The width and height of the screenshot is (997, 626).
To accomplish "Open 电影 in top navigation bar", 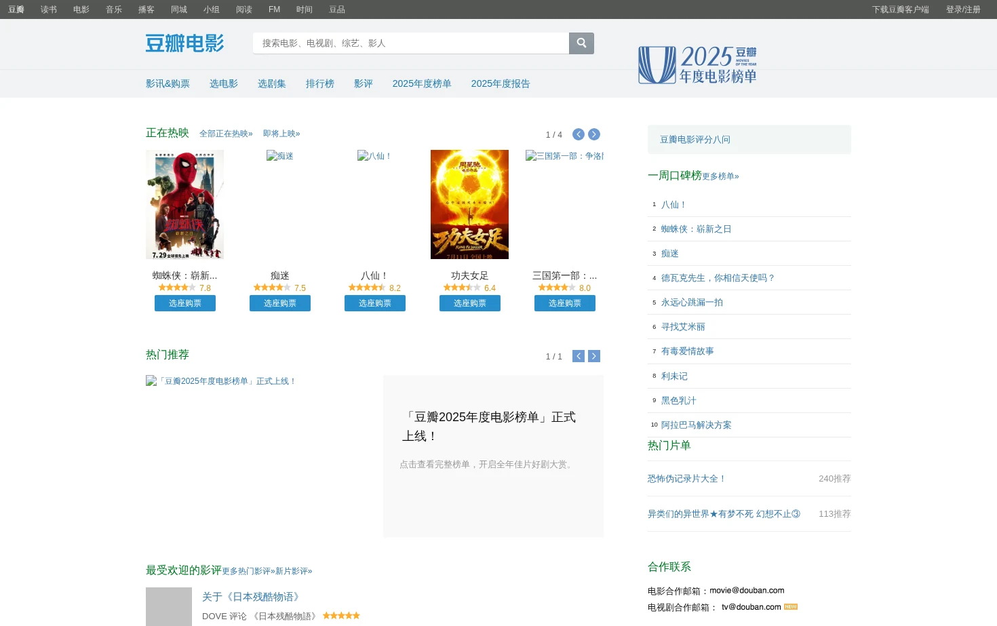I will click(x=81, y=9).
